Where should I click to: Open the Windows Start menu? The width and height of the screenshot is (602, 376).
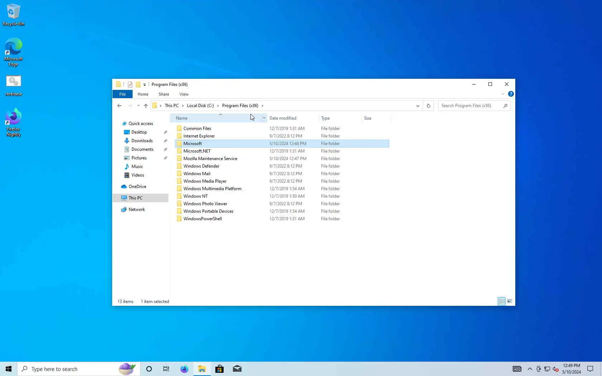tap(9, 369)
